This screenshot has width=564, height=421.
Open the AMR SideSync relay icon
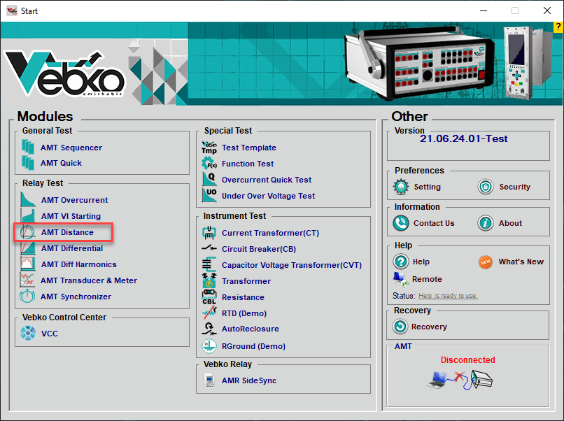[209, 380]
